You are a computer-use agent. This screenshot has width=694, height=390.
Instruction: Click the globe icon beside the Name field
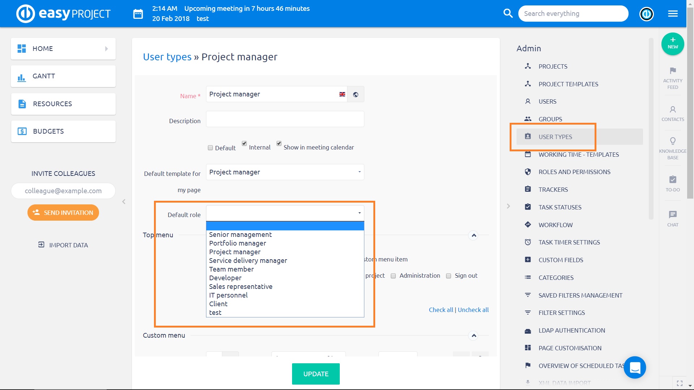tap(356, 94)
